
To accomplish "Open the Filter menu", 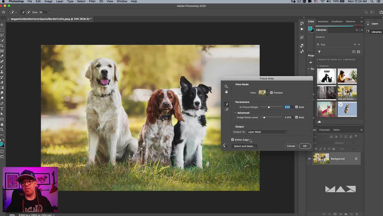I will (92, 2).
